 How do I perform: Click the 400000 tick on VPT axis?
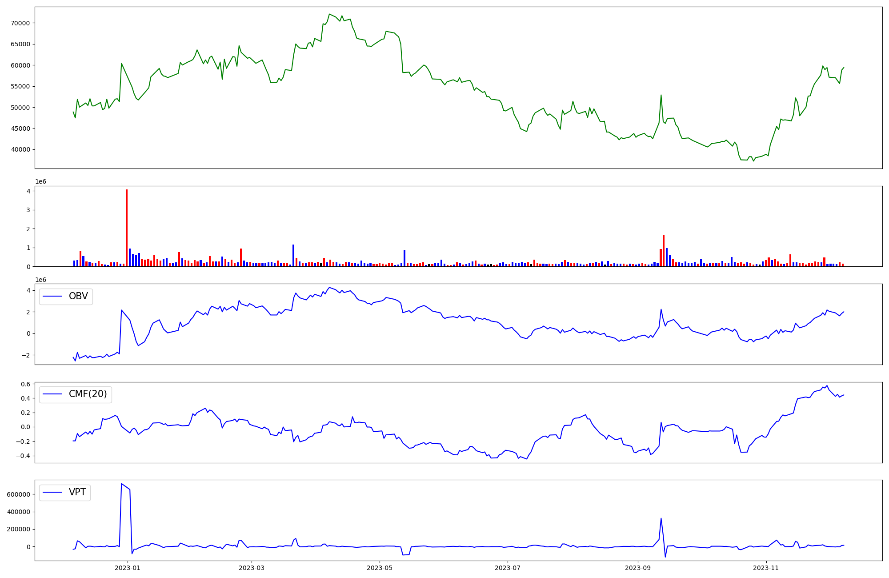pos(18,512)
